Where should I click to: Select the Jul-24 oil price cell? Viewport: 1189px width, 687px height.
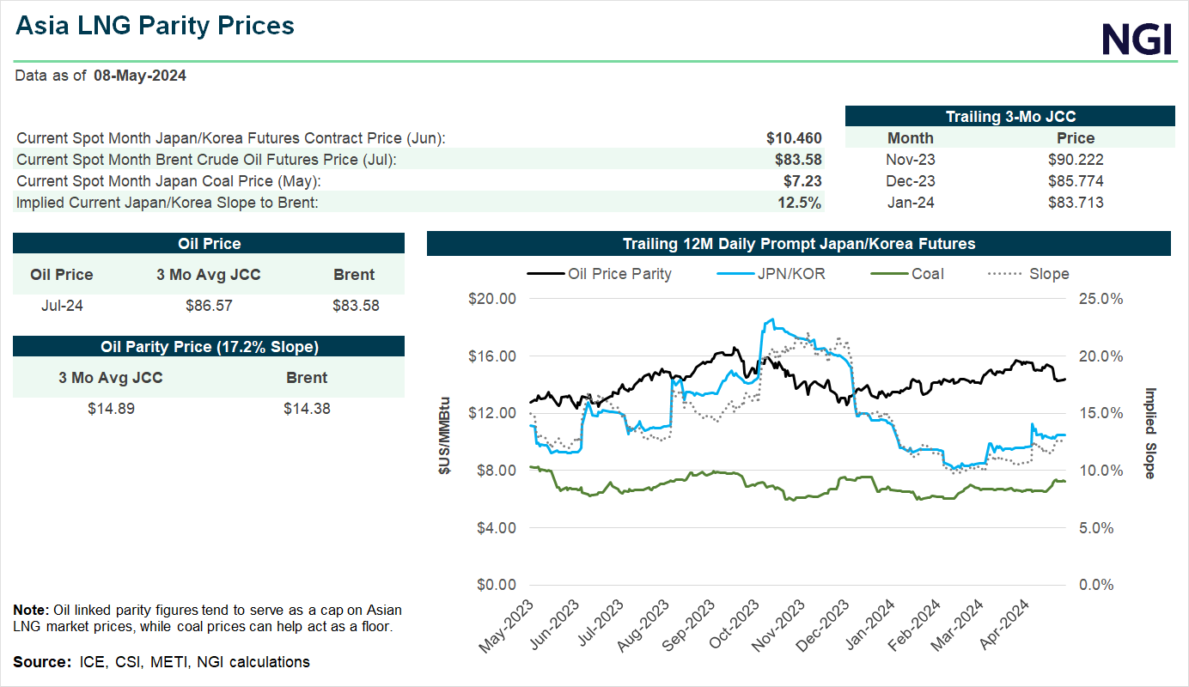tap(62, 304)
